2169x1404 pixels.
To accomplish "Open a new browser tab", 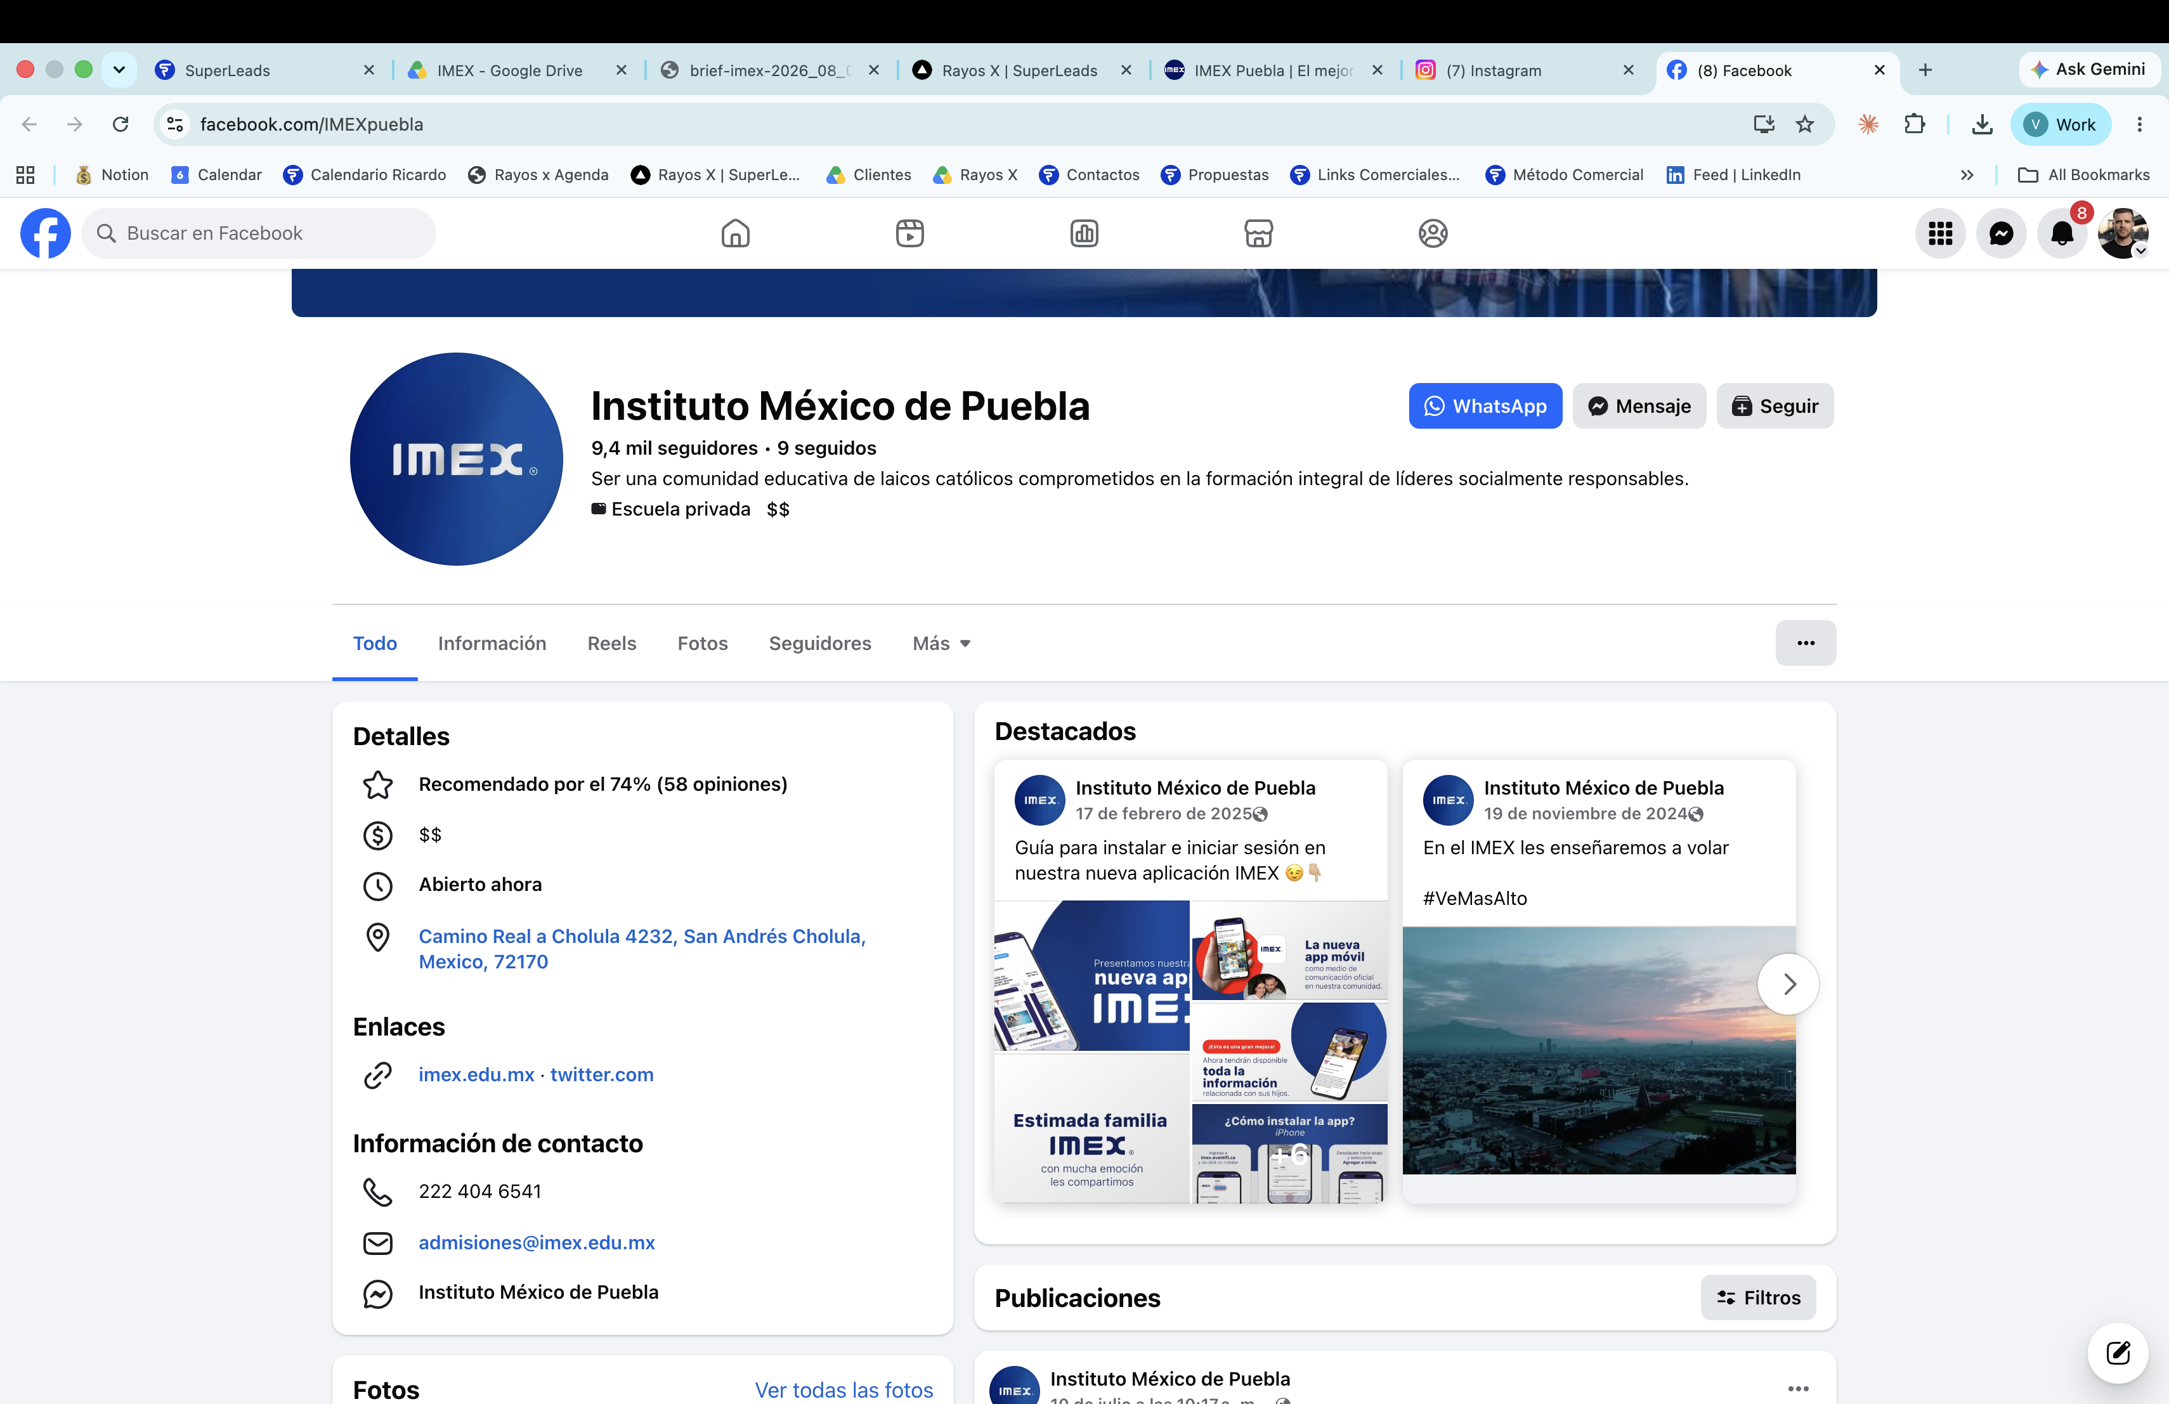I will point(1925,70).
